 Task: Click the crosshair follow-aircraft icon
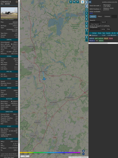[87, 10]
